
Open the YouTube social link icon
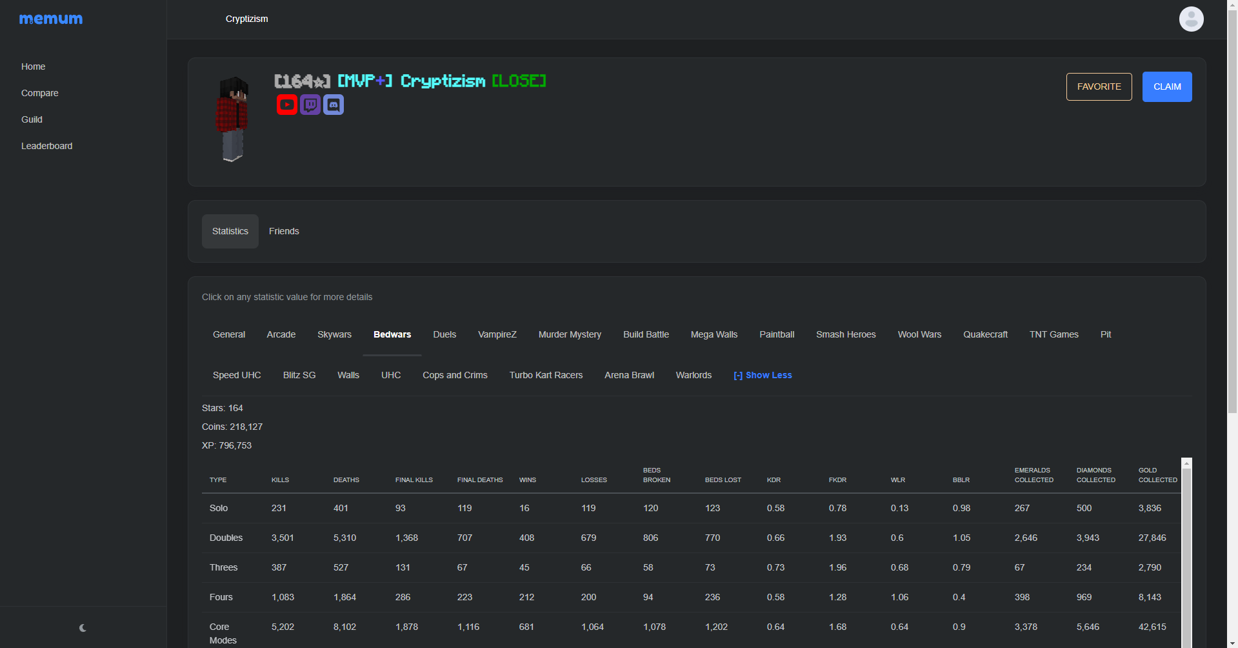(287, 105)
